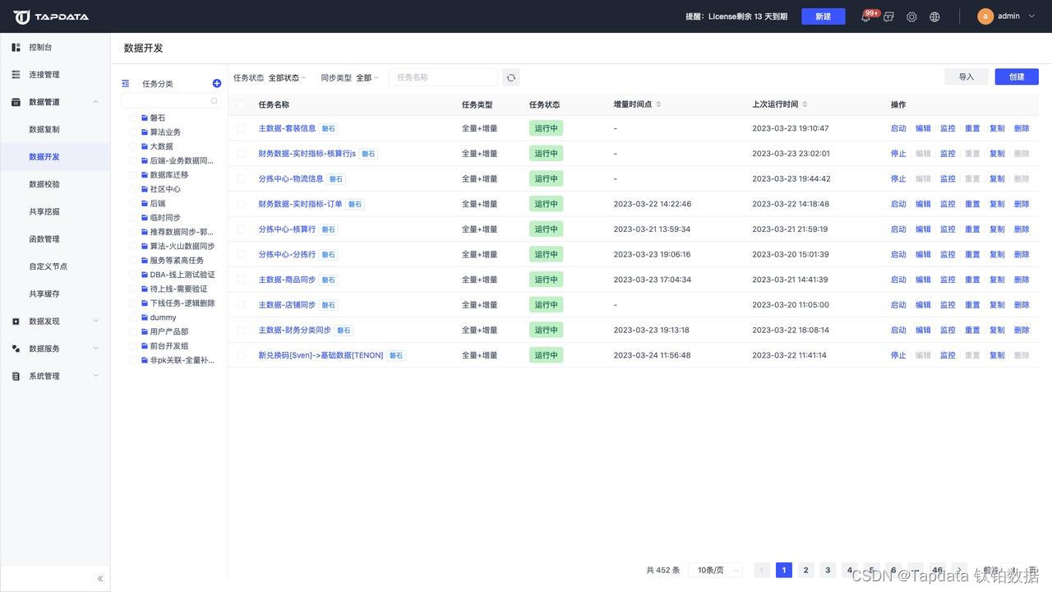Viewport: 1052px width, 592px height.
Task: Tick the 前台开发组 category checkbox
Action: point(133,346)
